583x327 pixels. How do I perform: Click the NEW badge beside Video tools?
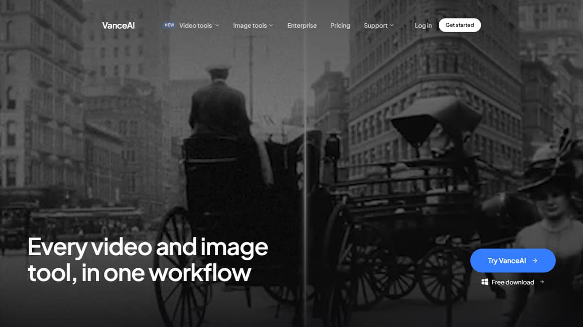[169, 25]
